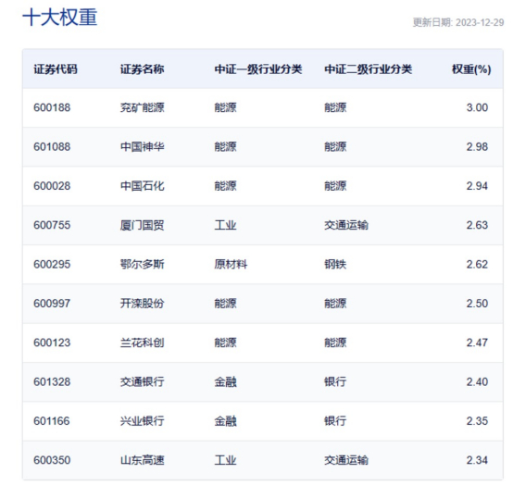The image size is (513, 486).
Task: Select stock code 600997
Action: pos(52,304)
